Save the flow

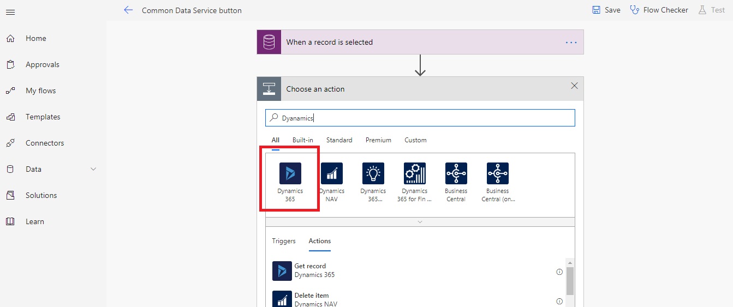tap(606, 10)
